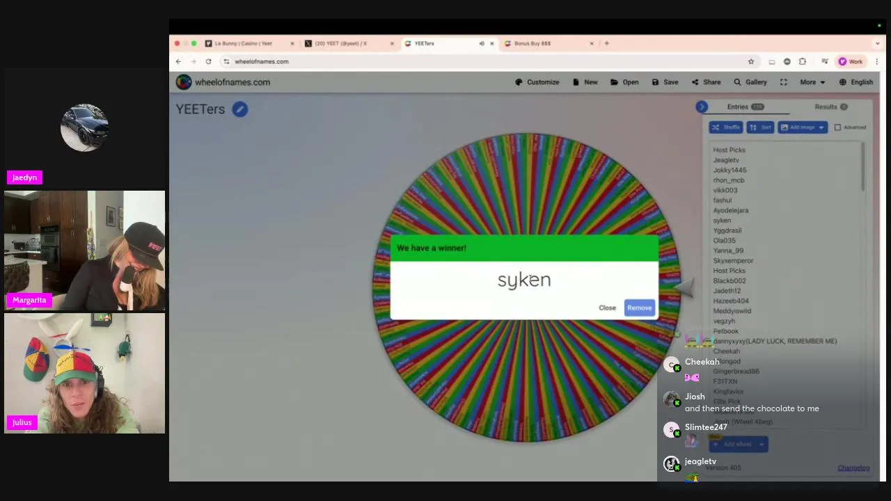This screenshot has width=891, height=501.
Task: Click the 'Yanna_99' entry
Action: click(728, 250)
